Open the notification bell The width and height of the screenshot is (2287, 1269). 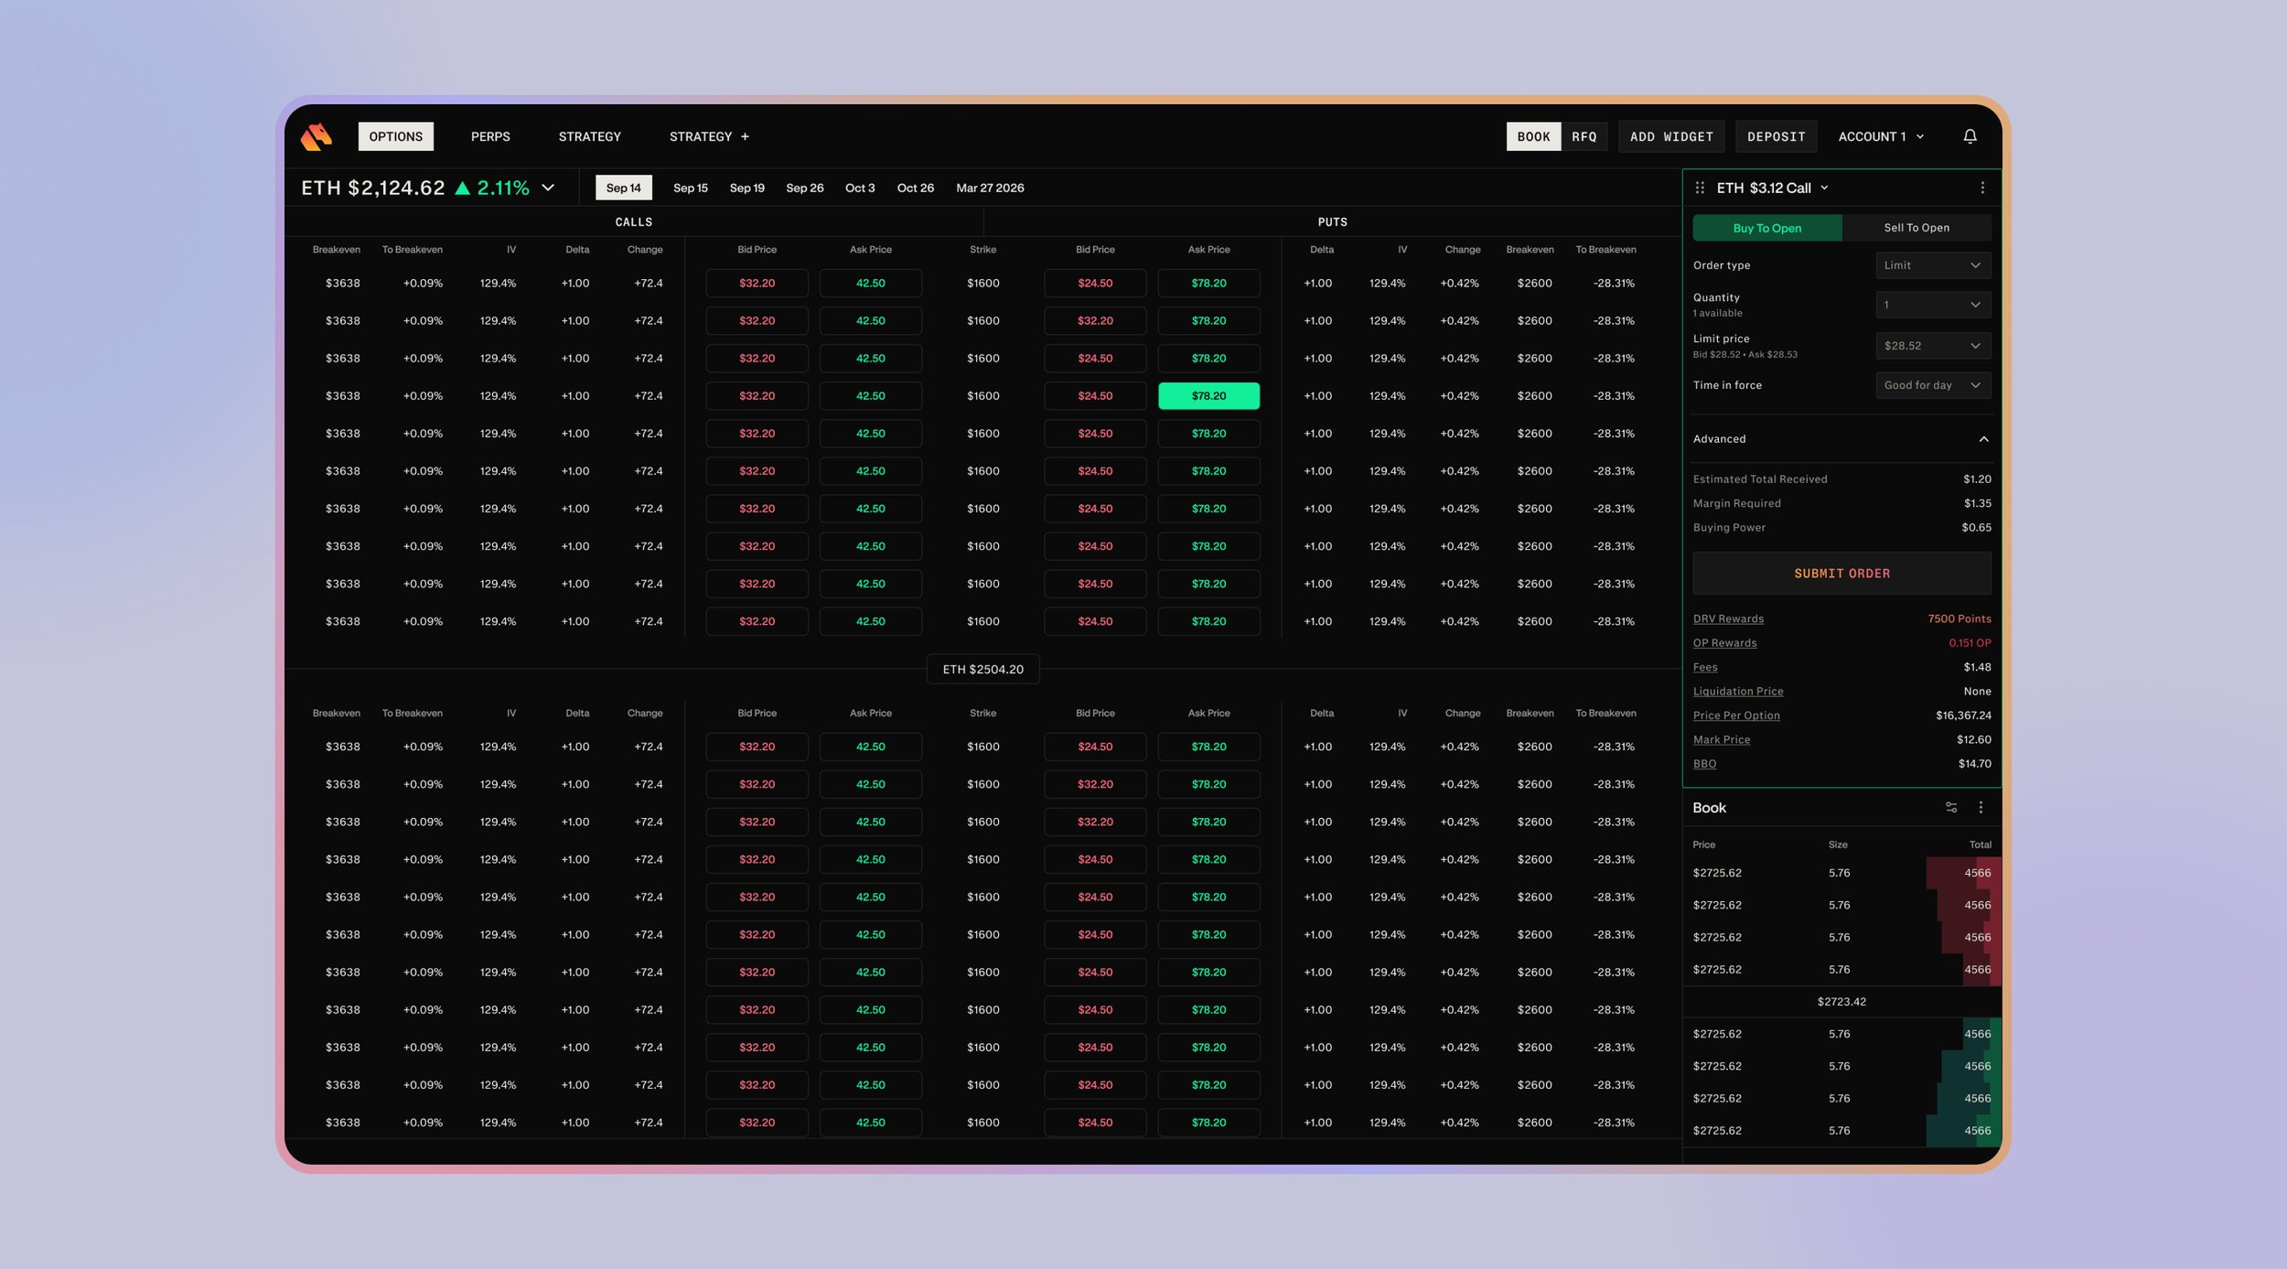coord(1969,136)
